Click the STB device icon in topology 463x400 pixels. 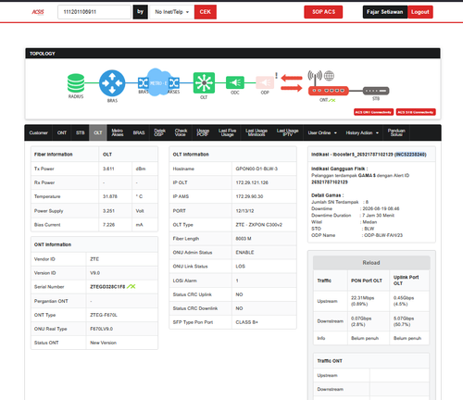376,91
